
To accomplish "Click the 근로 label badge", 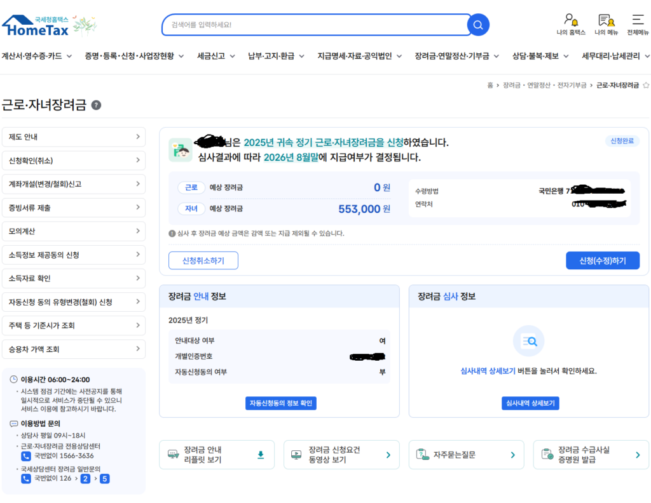I will click(x=191, y=188).
